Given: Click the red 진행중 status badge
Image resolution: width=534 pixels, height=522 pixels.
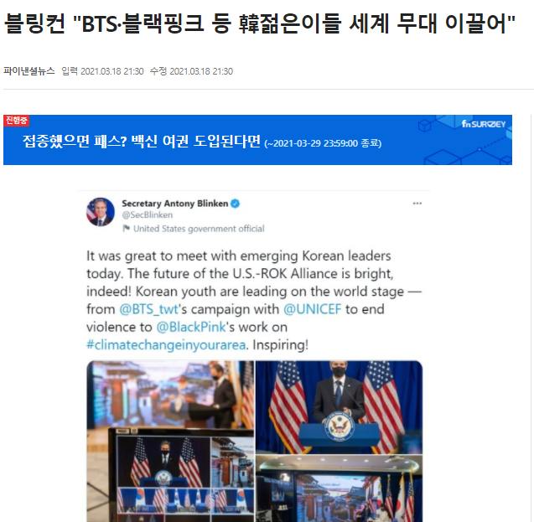Looking at the screenshot, I should (16, 120).
